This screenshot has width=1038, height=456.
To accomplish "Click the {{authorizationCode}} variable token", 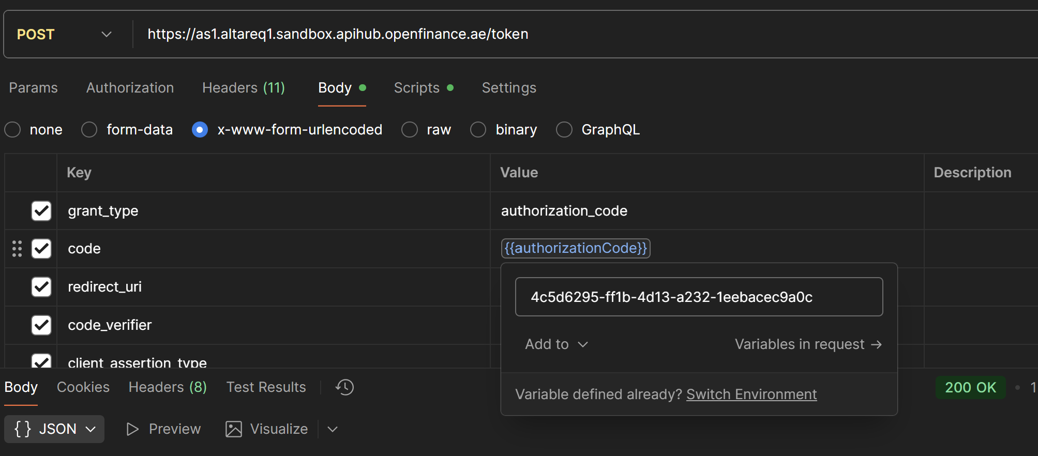I will coord(575,248).
